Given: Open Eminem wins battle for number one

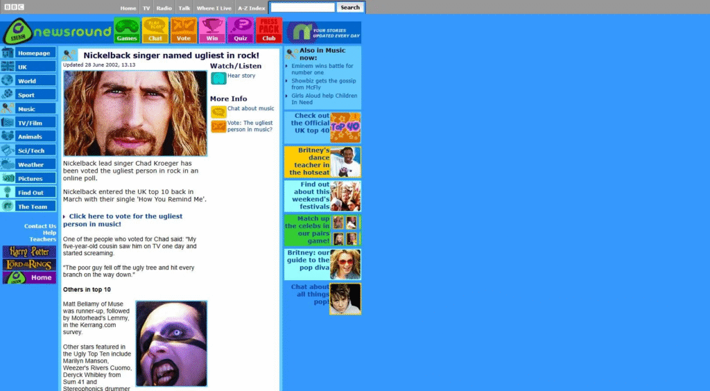Looking at the screenshot, I should pos(322,69).
